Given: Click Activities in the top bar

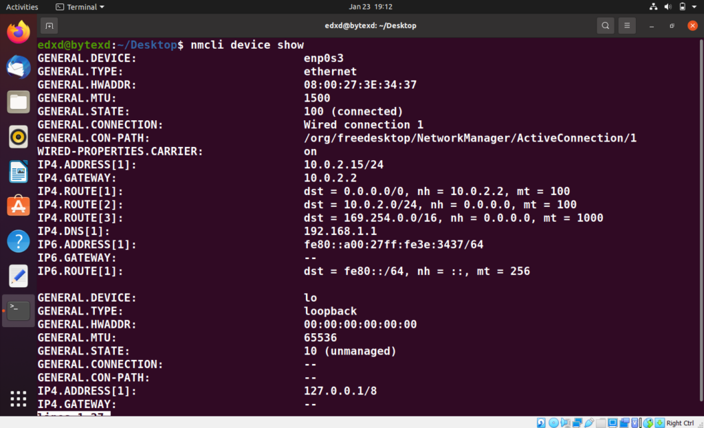Looking at the screenshot, I should [x=21, y=6].
